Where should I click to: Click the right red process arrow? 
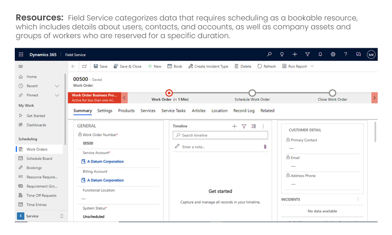point(374,98)
